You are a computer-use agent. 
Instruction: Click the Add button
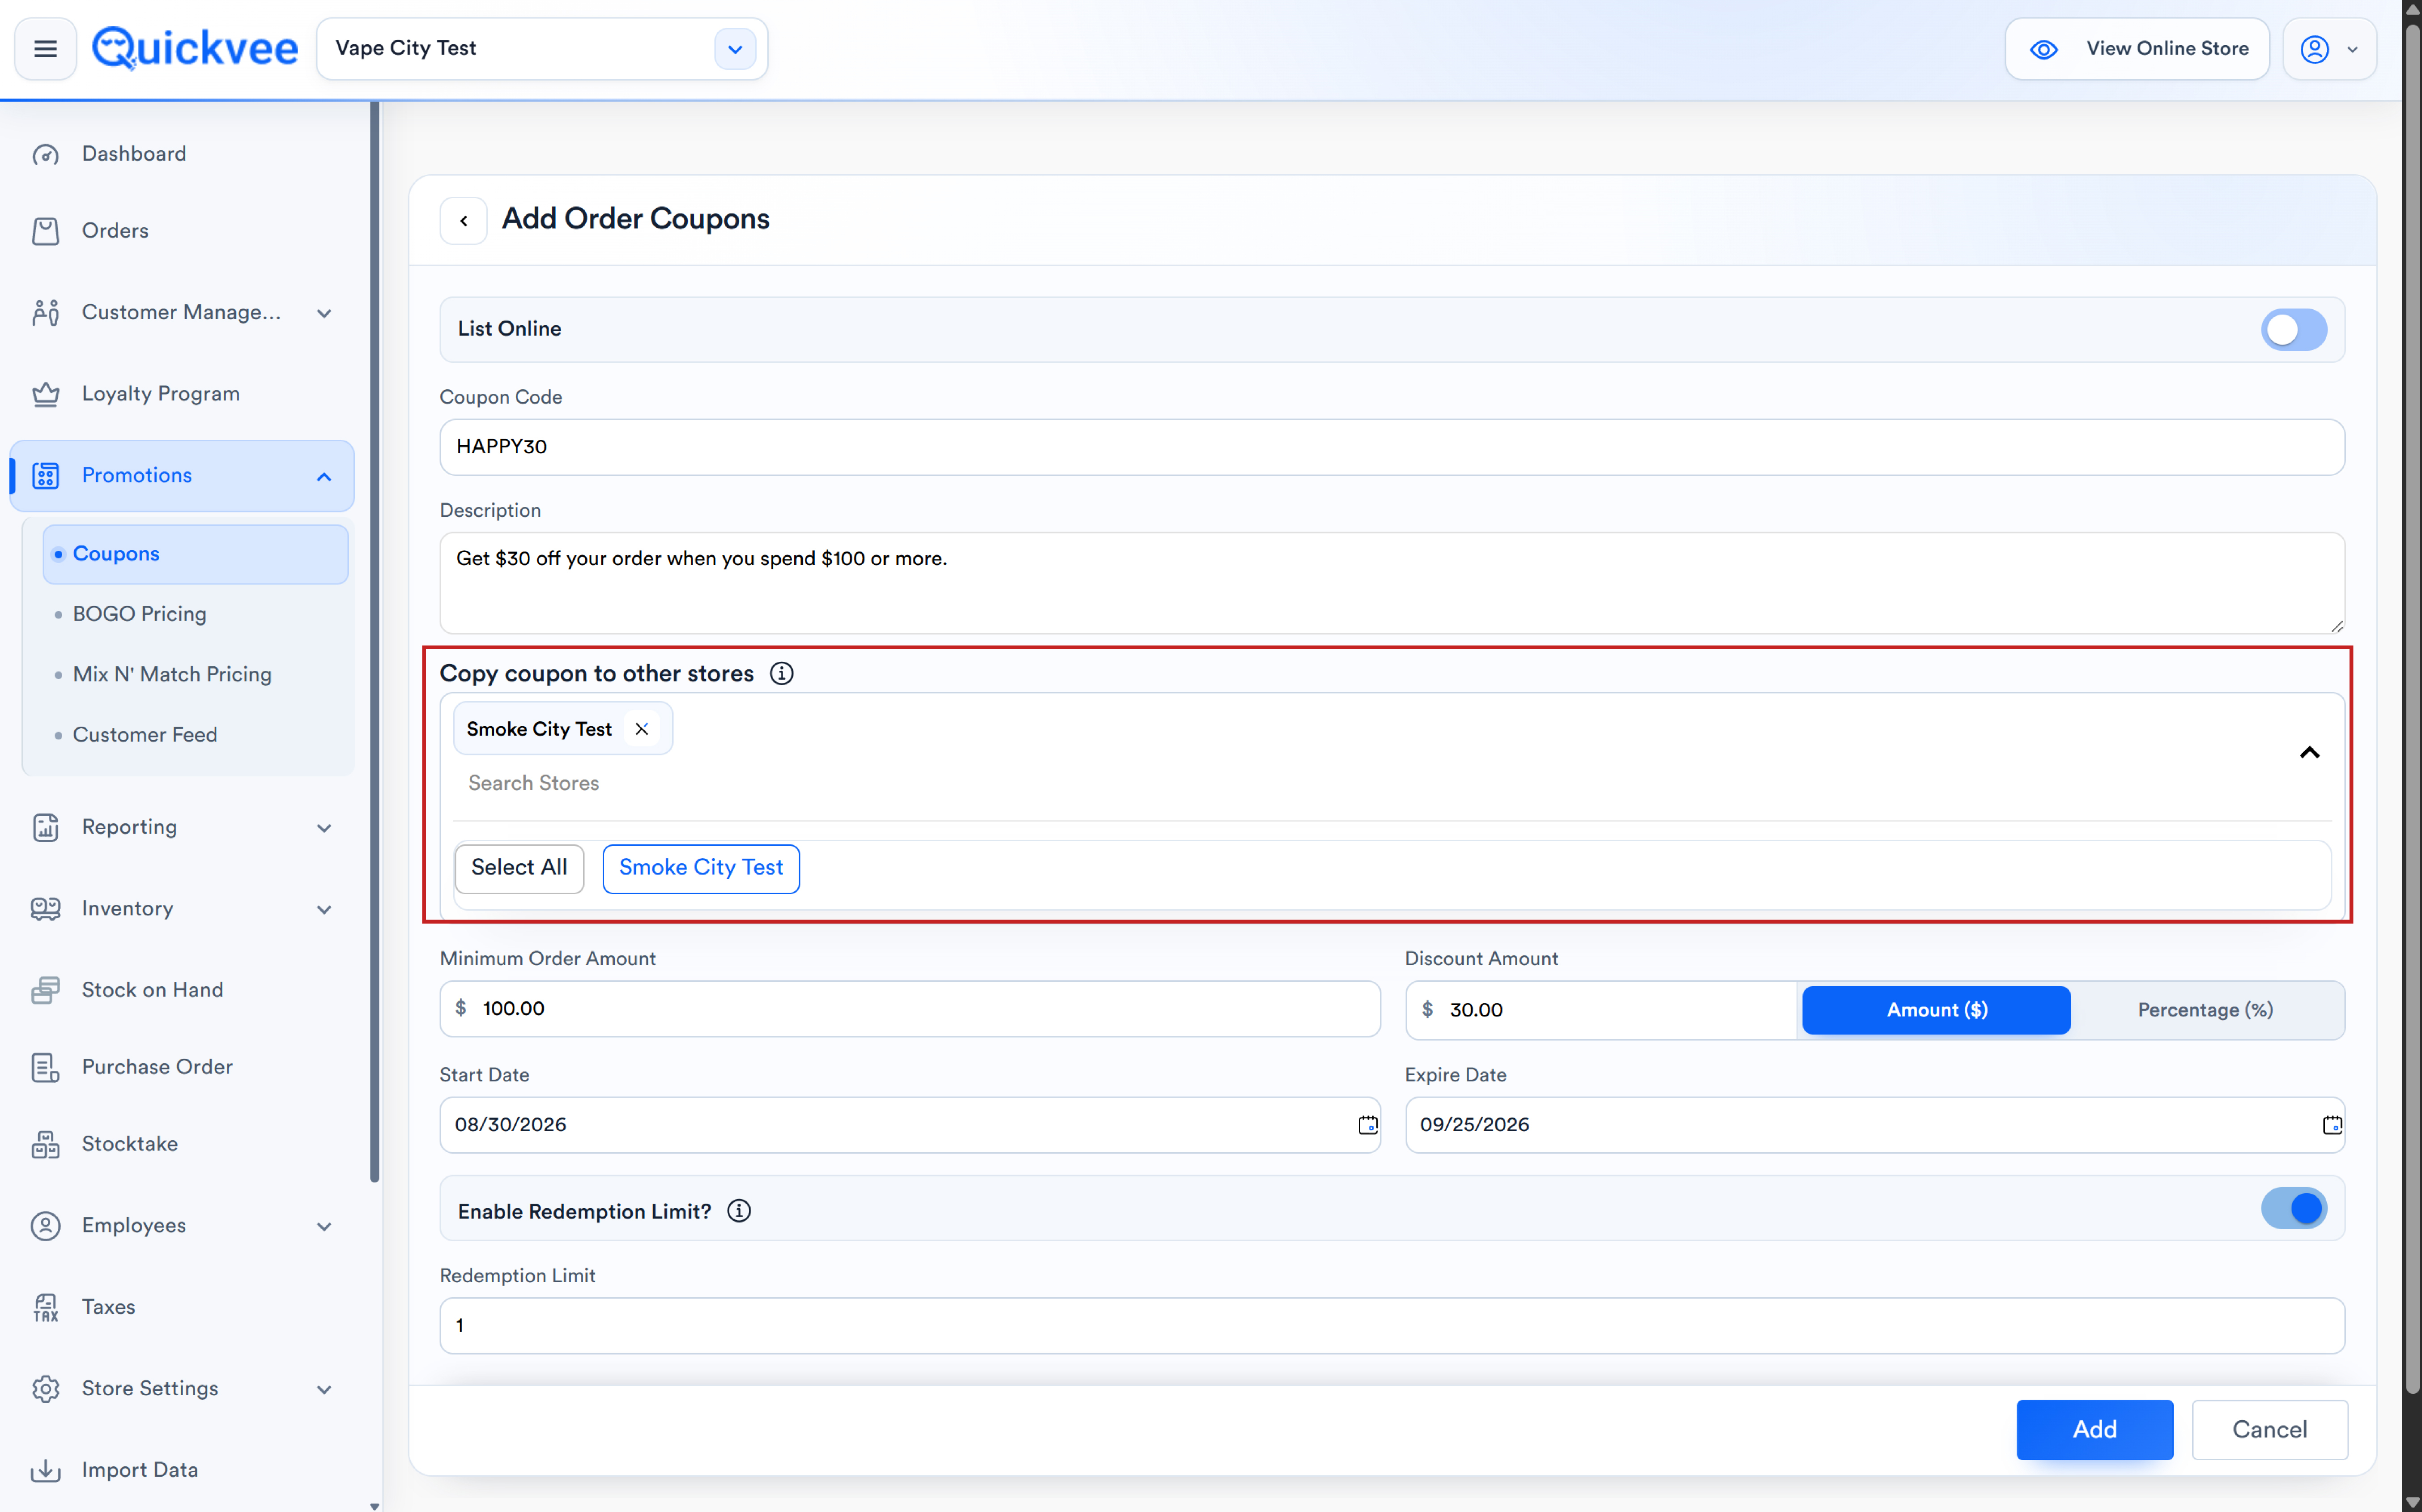click(x=2094, y=1429)
